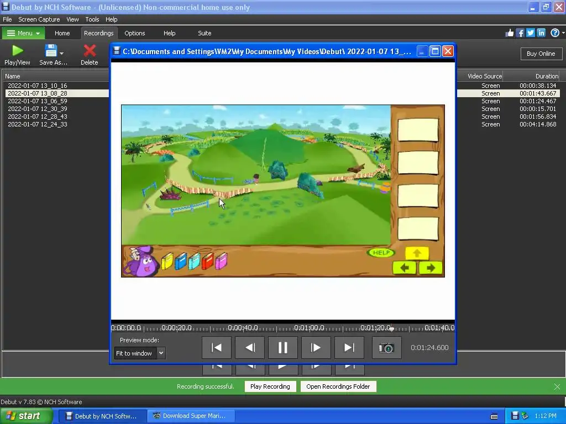Click the tray icon left of the clock
Image resolution: width=566 pixels, height=424 pixels.
pos(525,416)
